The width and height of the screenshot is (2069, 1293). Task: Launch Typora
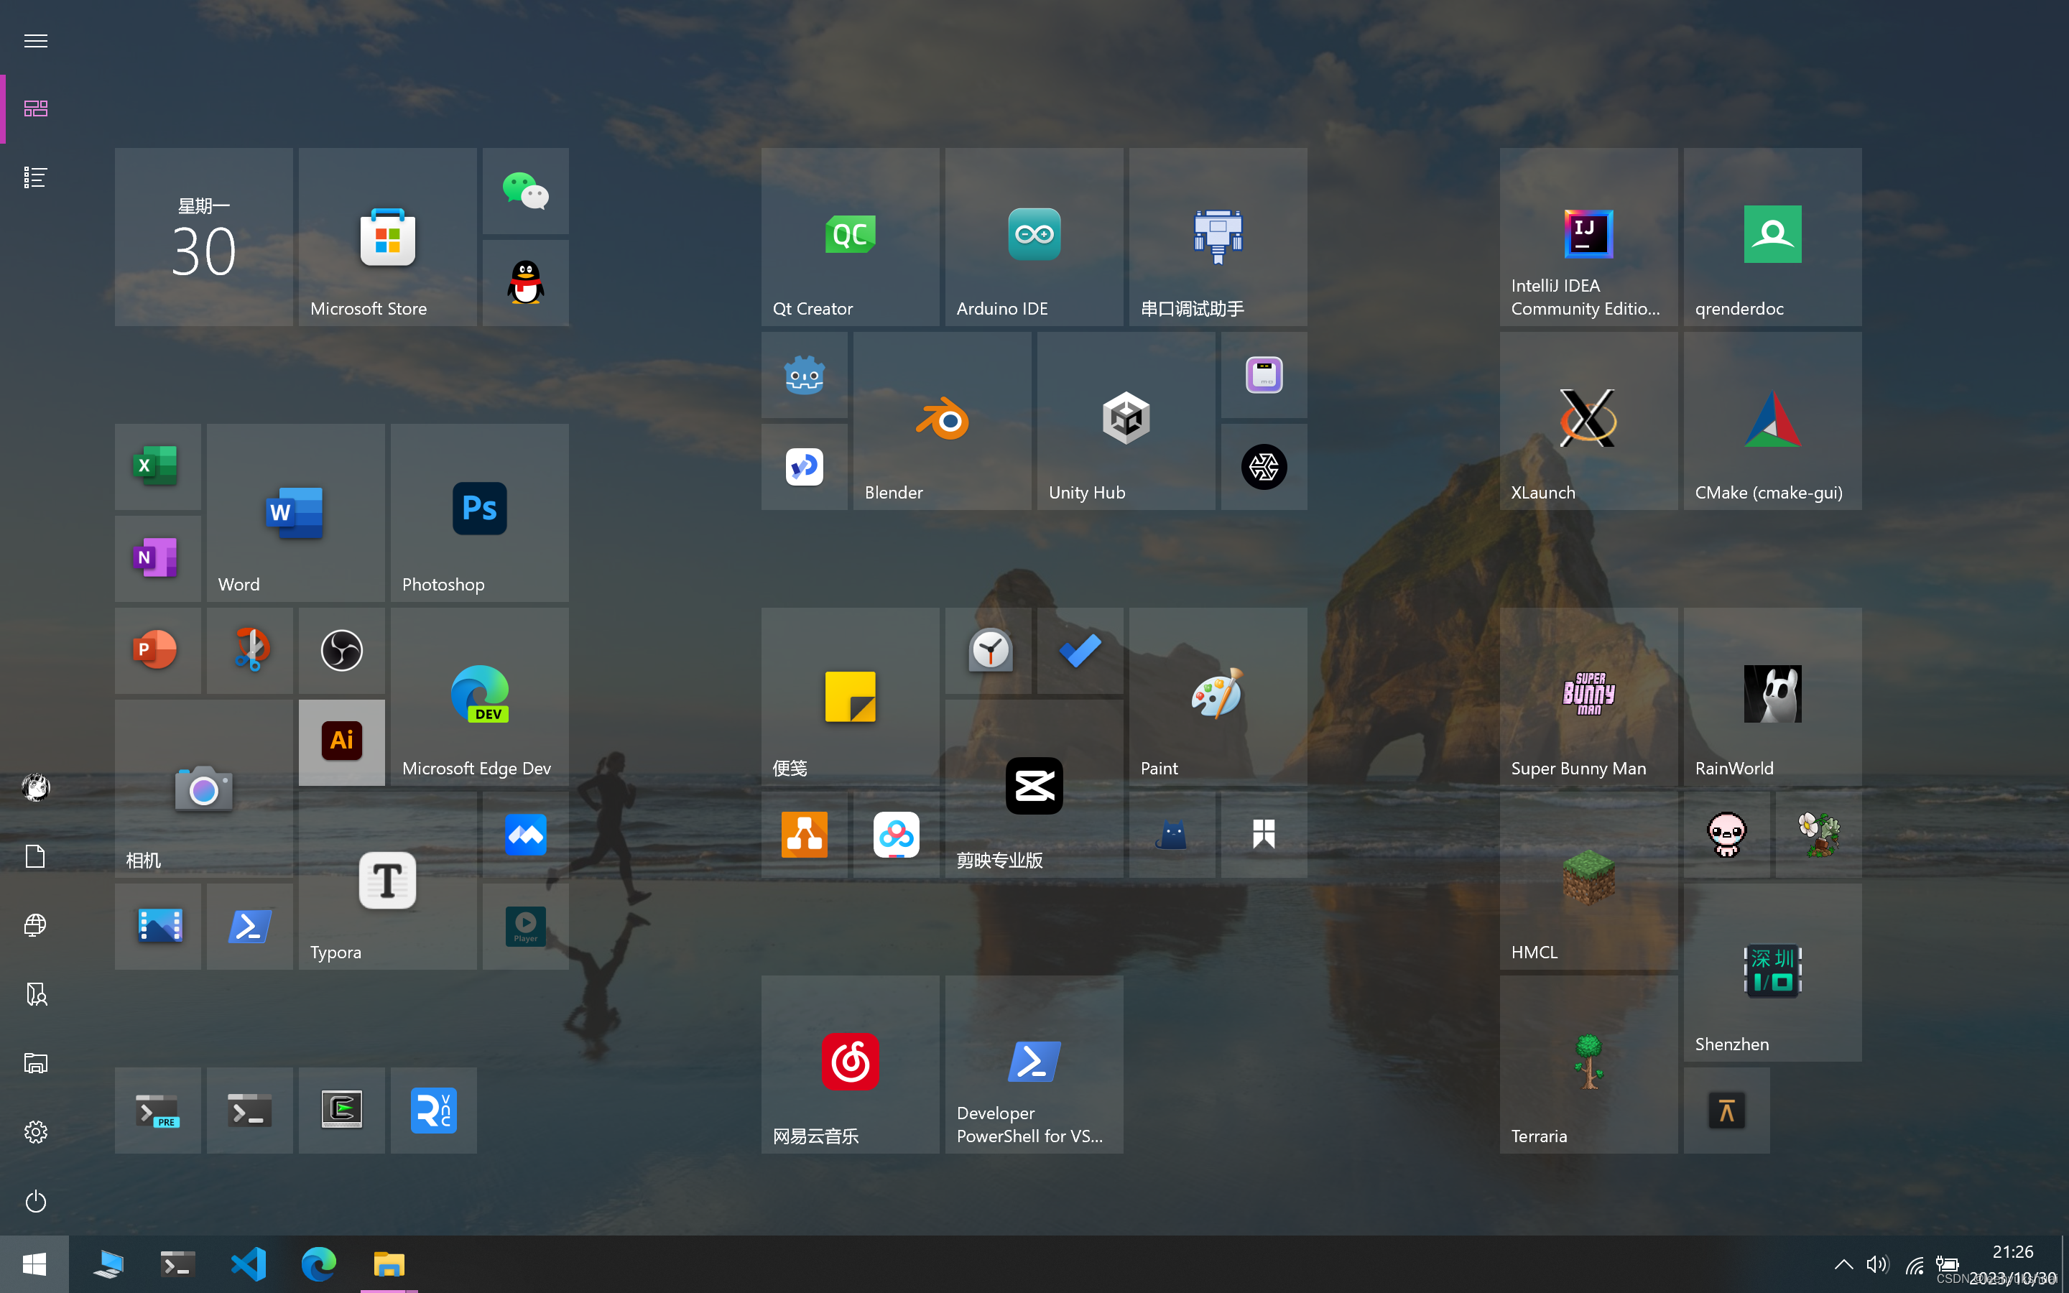387,881
